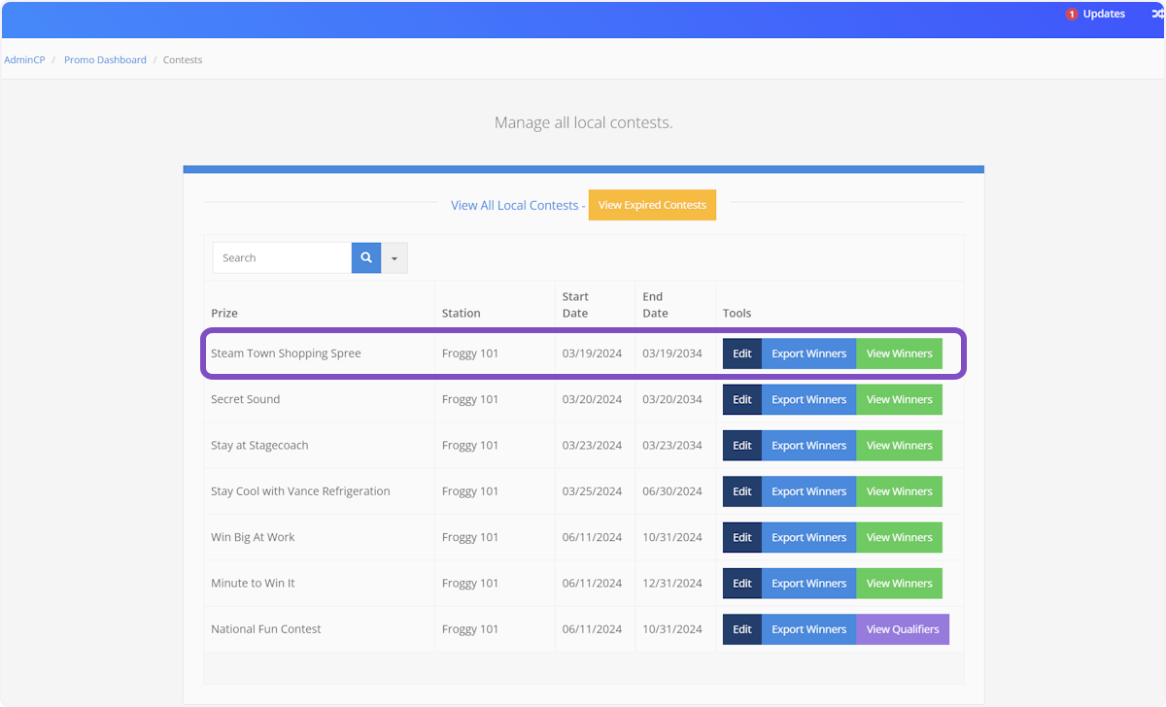The image size is (1166, 707).
Task: Click the shuffle icon in top bar
Action: (x=1157, y=15)
